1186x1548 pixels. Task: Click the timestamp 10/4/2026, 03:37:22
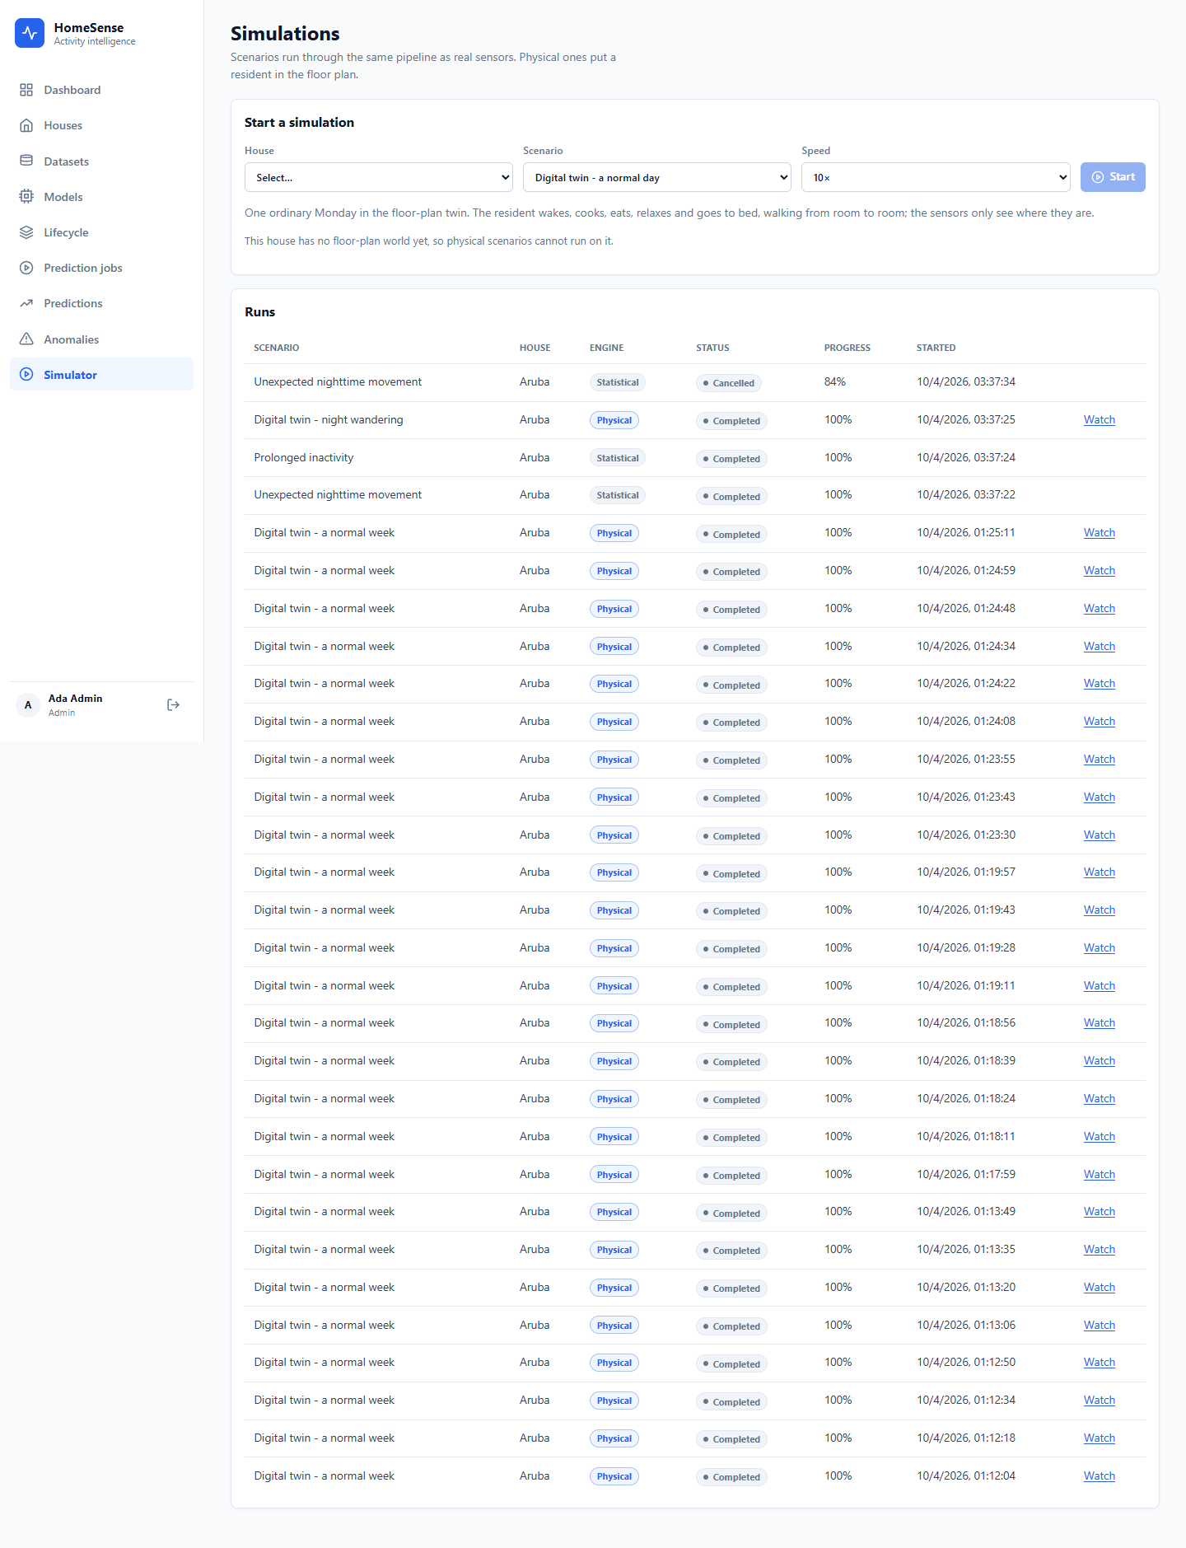pos(966,495)
